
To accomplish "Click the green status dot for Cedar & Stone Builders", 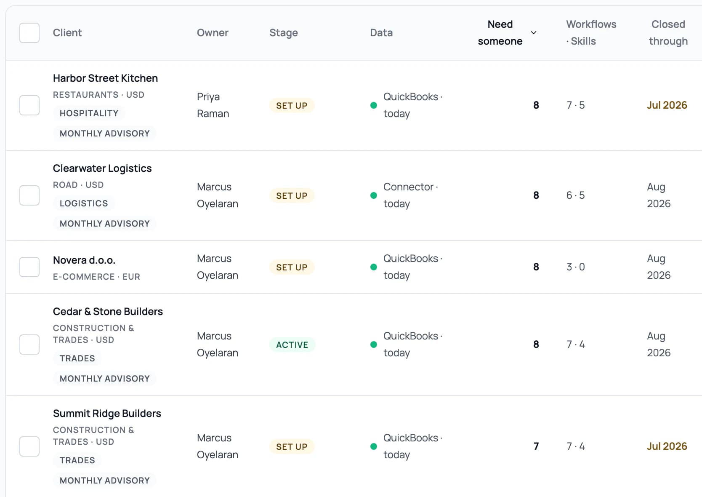I will 374,345.
